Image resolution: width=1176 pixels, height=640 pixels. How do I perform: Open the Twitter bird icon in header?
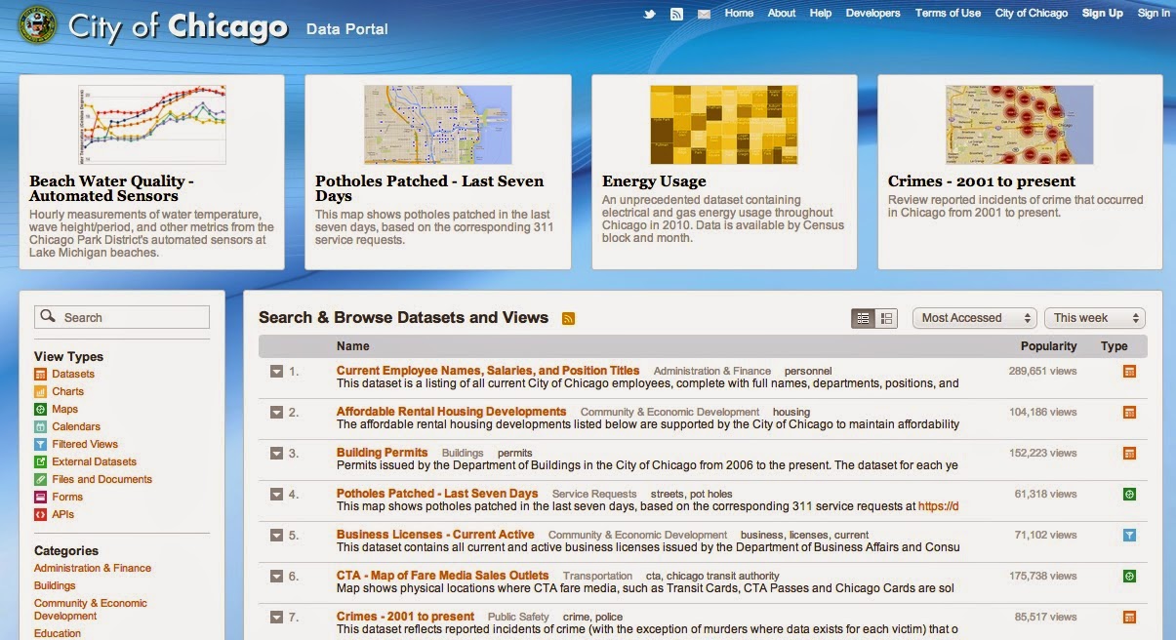click(649, 14)
